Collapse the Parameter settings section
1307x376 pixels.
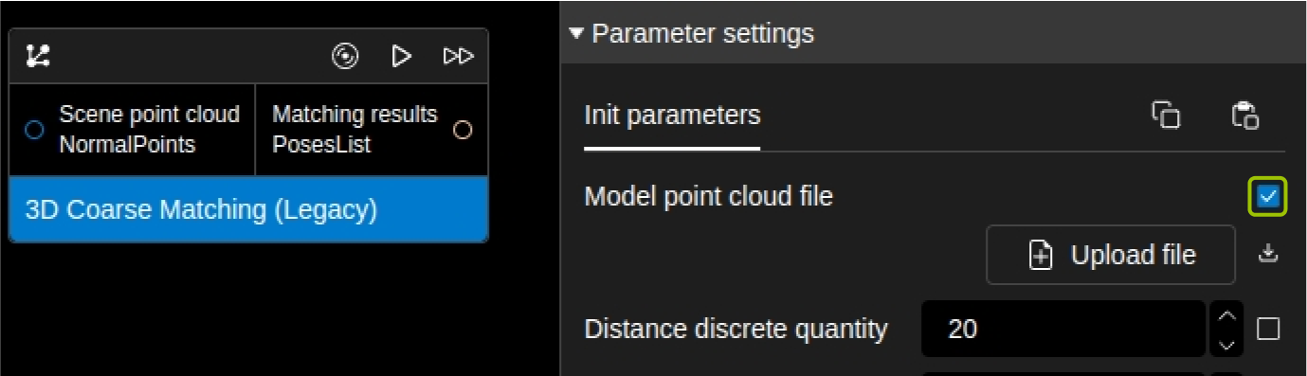point(576,34)
